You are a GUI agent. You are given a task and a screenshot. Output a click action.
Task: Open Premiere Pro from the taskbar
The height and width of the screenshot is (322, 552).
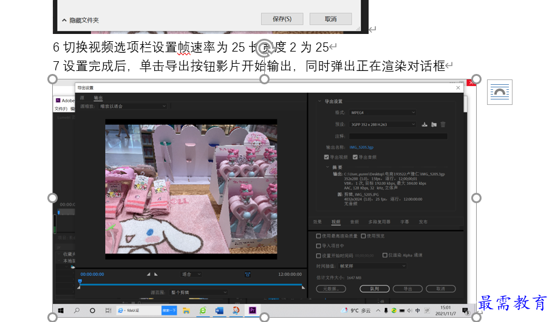coord(253,310)
